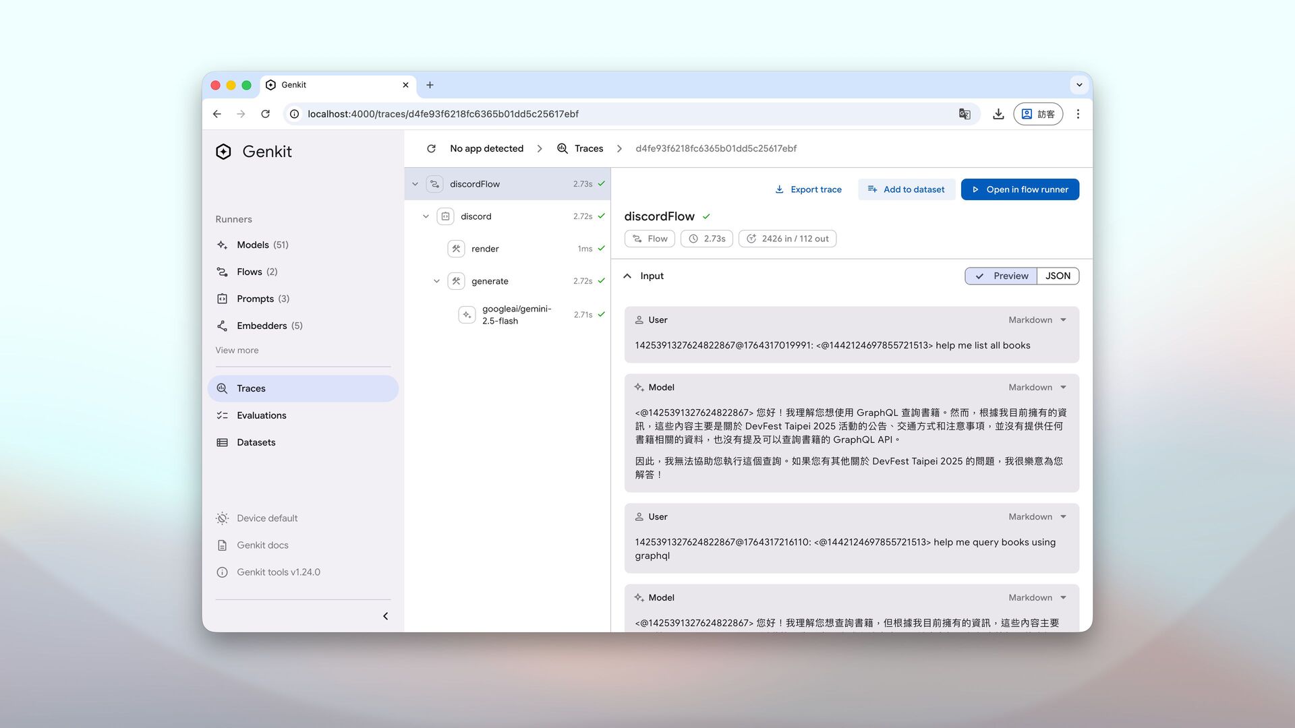Go to Datasets in sidebar
Screen dimensions: 1295x728
pos(256,442)
